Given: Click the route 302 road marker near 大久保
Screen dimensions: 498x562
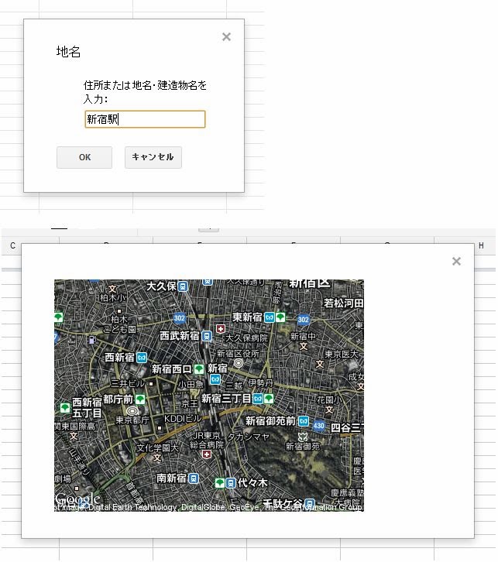Looking at the screenshot, I should [180, 317].
